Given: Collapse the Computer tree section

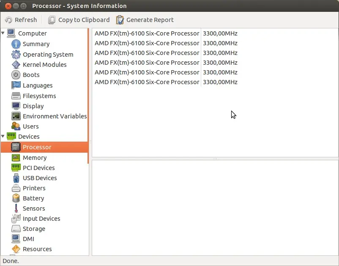Looking at the screenshot, I should 3,33.
